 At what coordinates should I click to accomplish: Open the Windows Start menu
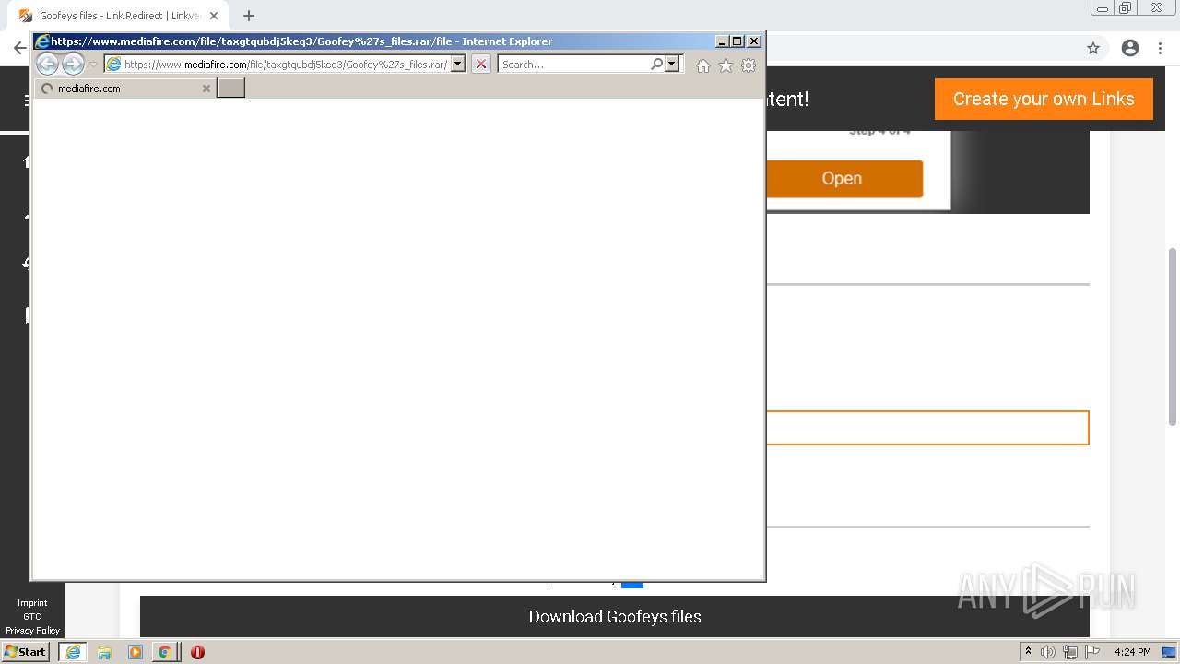tap(25, 652)
